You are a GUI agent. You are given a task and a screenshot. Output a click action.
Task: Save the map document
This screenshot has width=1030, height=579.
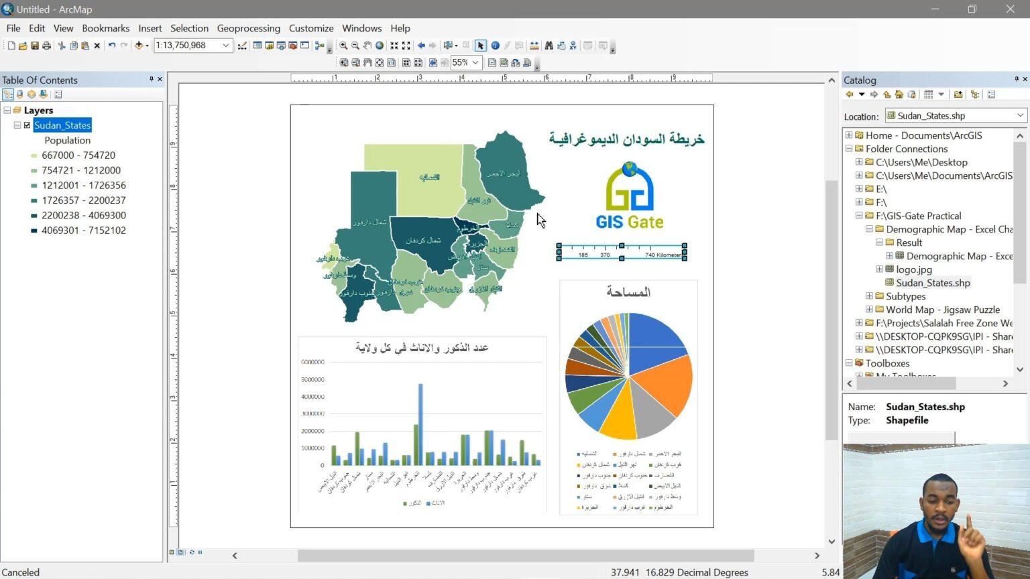click(34, 46)
